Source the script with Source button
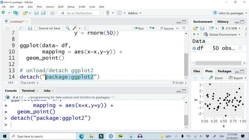Image resolution: width=249 pixels, height=140 pixels. click(167, 28)
